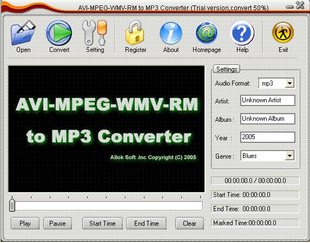Click the Start Time button

tap(102, 224)
